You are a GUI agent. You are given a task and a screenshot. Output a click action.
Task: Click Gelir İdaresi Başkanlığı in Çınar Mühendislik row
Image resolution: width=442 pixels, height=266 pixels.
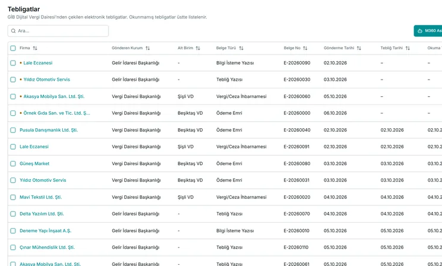[x=135, y=247]
